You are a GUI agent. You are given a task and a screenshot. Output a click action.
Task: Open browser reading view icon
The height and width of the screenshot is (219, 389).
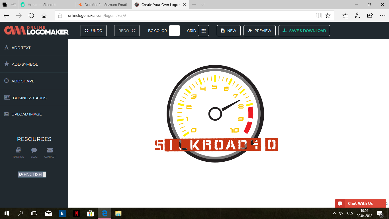[318, 16]
